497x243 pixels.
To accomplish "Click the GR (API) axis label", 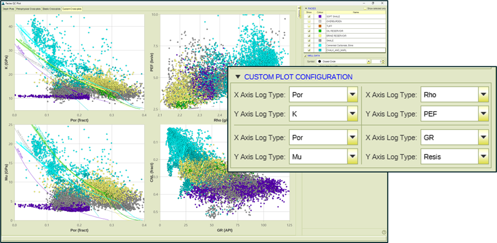I will [225, 230].
